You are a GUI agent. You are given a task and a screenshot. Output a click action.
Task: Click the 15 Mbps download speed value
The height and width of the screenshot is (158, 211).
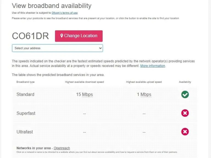[84, 94]
